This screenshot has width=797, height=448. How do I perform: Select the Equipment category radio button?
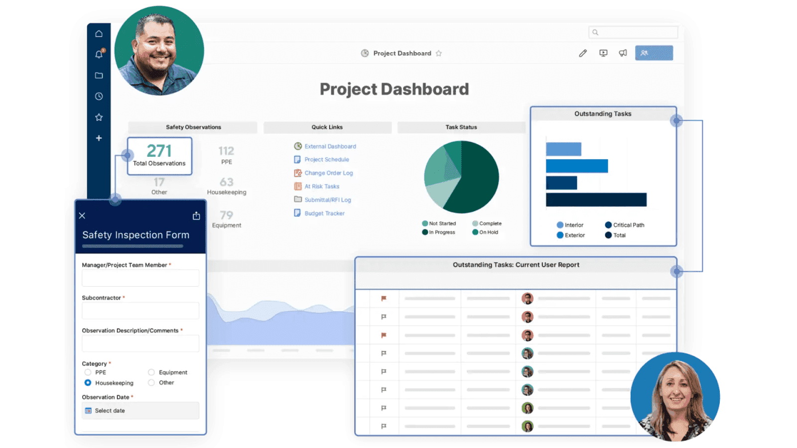[x=151, y=372]
